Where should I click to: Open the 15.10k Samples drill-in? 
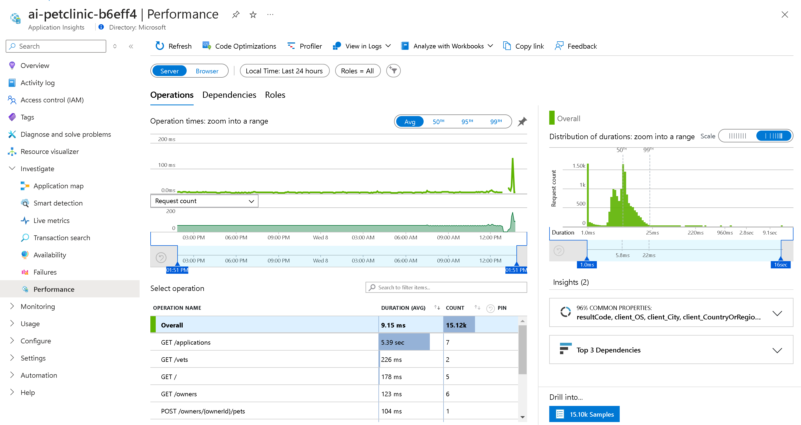click(x=584, y=414)
